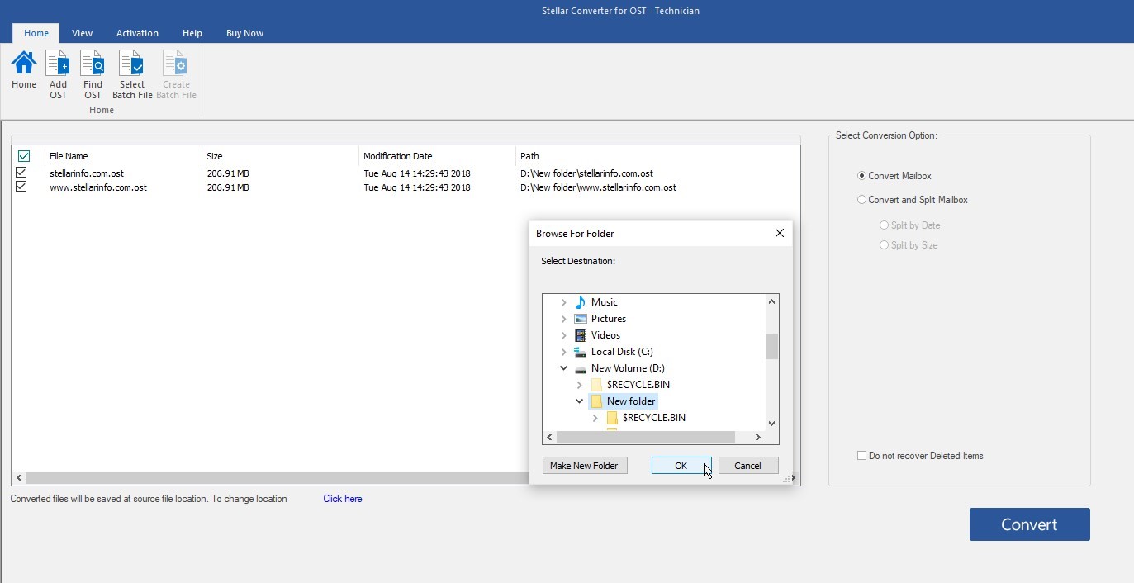Click the Add OST icon
1134x583 pixels.
click(x=58, y=64)
